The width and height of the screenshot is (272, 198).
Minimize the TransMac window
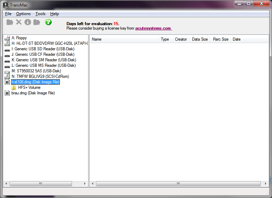239,4
